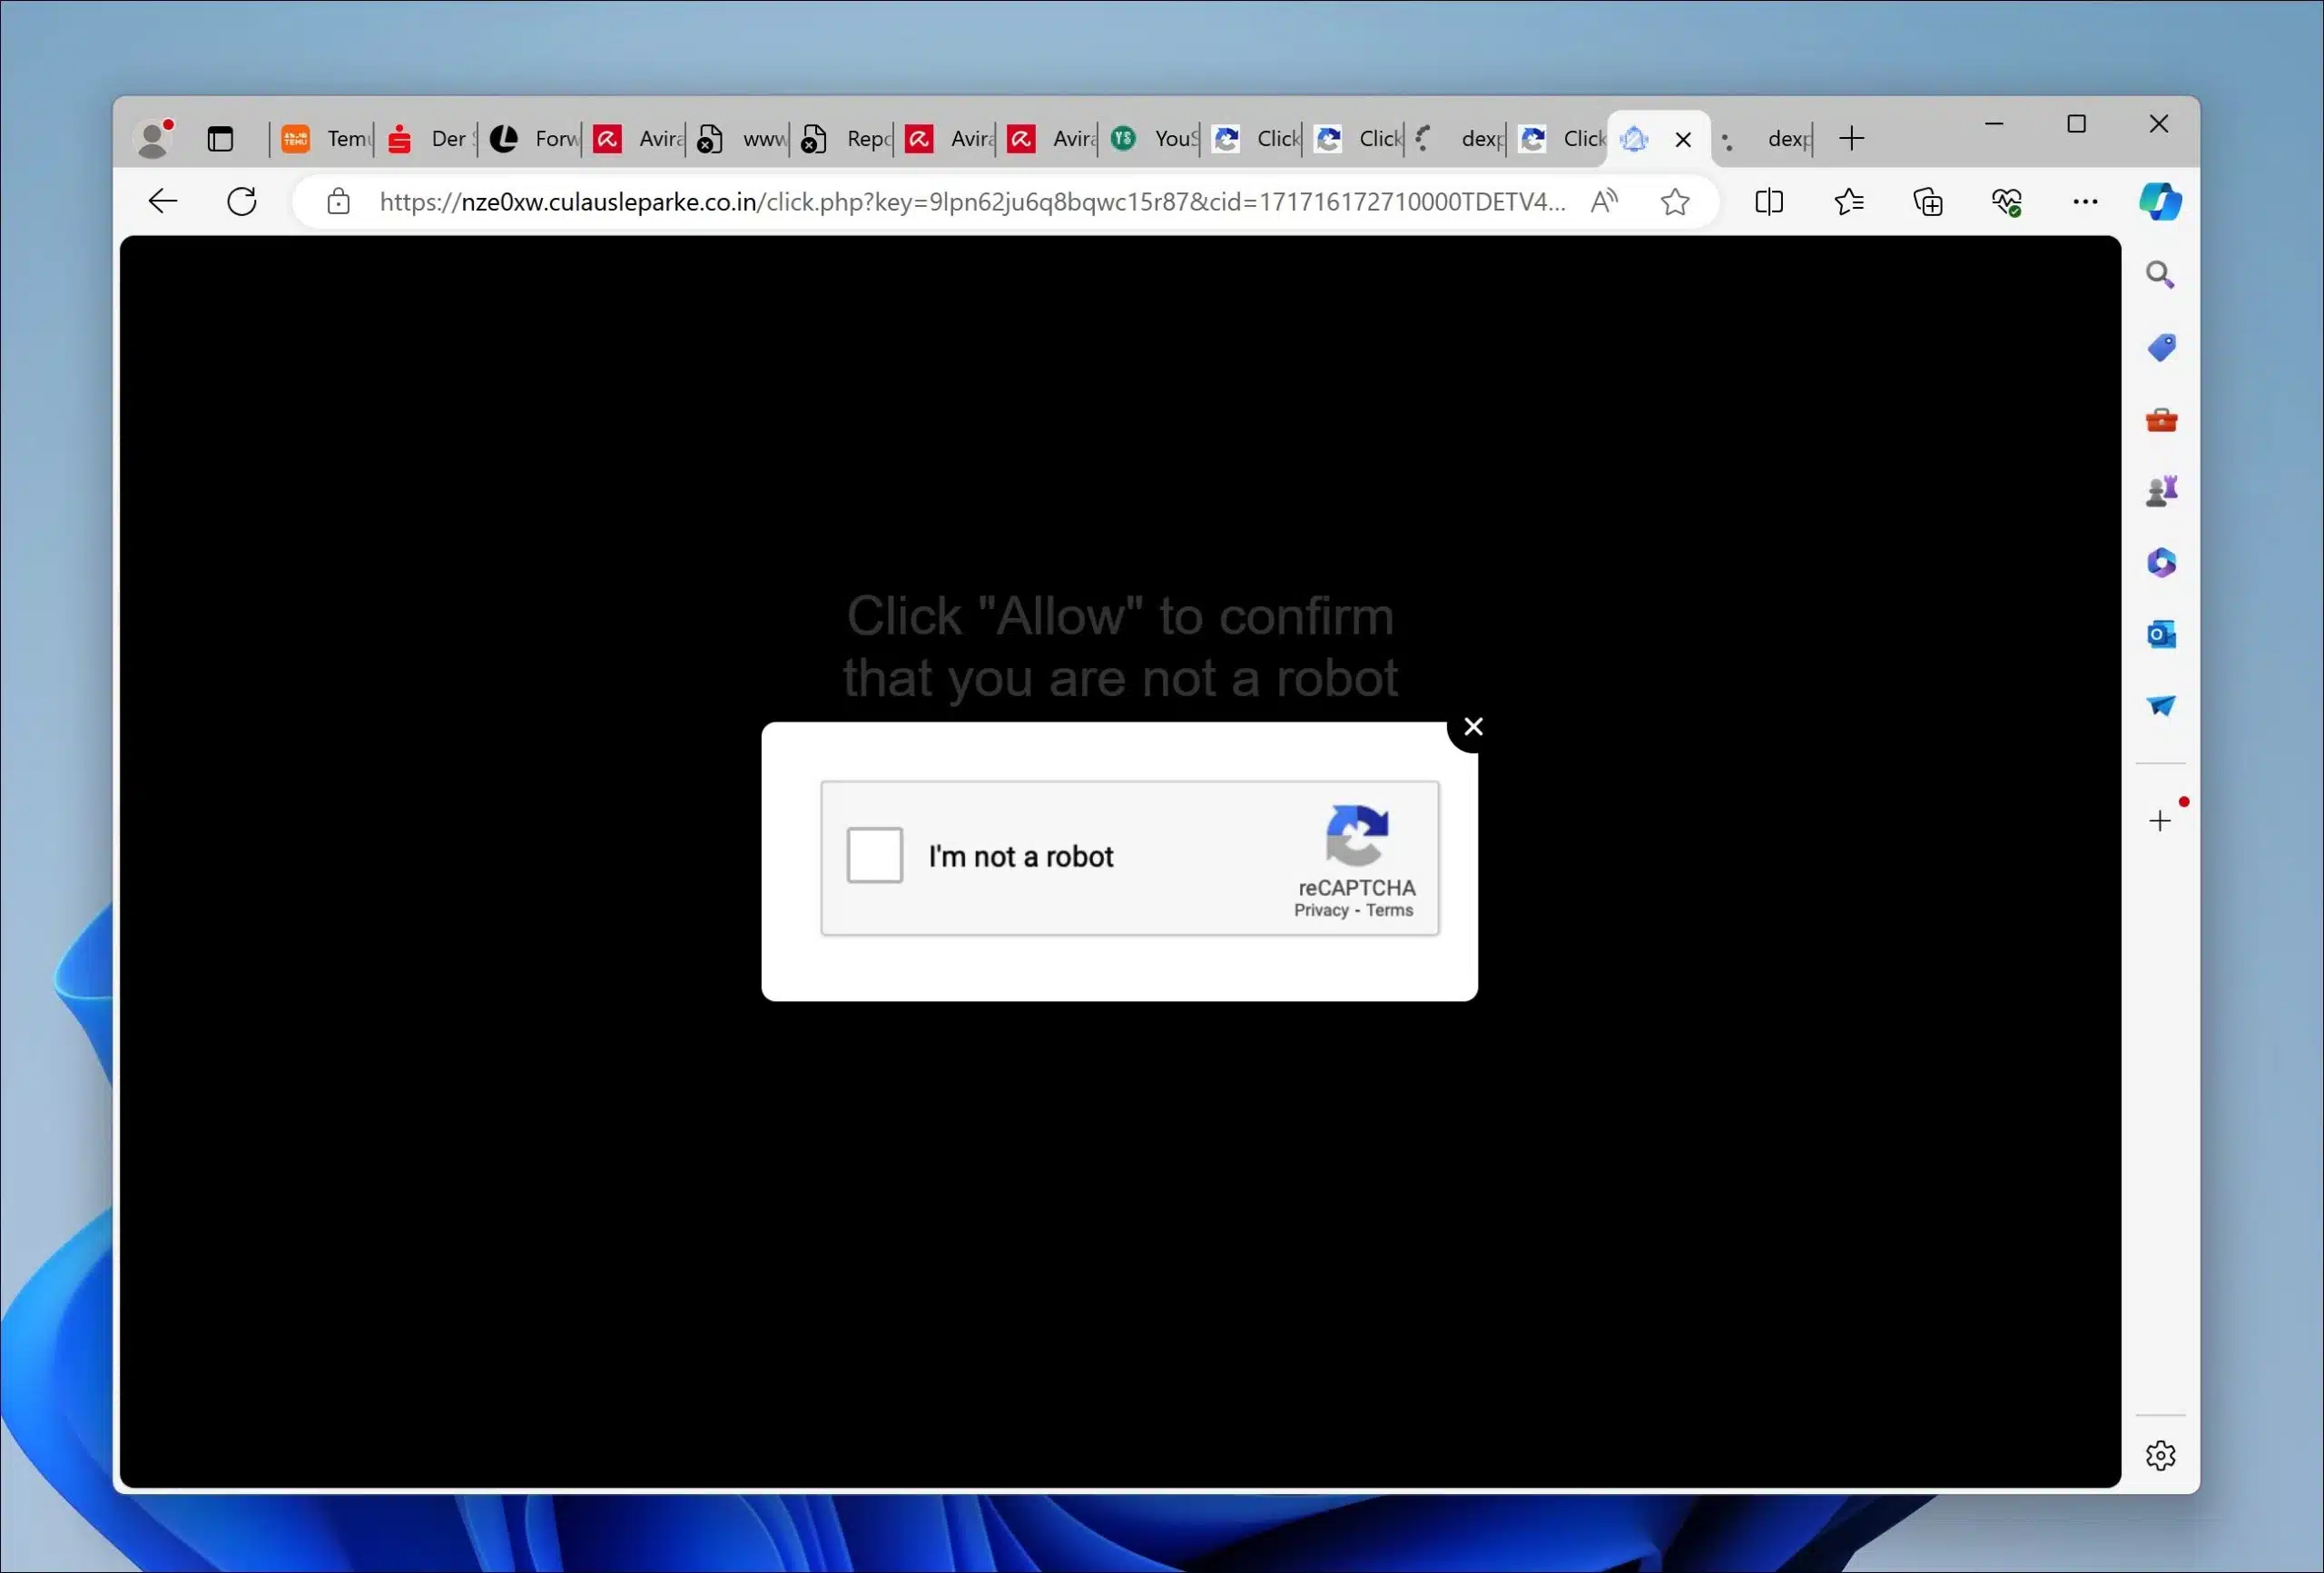Viewport: 2324px width, 1573px height.
Task: Switch to the Repo tab
Action: [x=842, y=138]
